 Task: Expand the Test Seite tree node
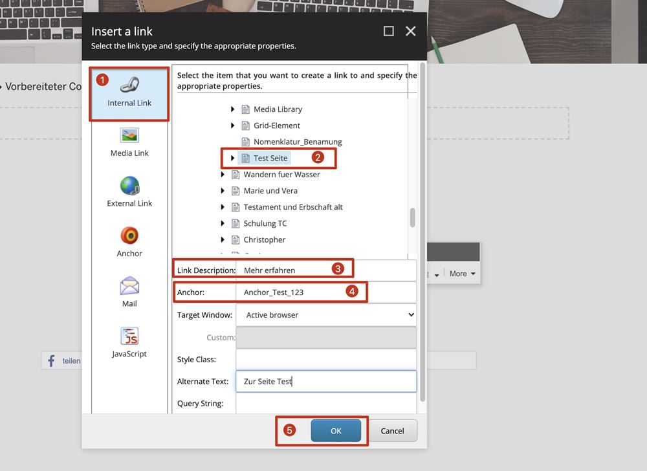tap(233, 158)
